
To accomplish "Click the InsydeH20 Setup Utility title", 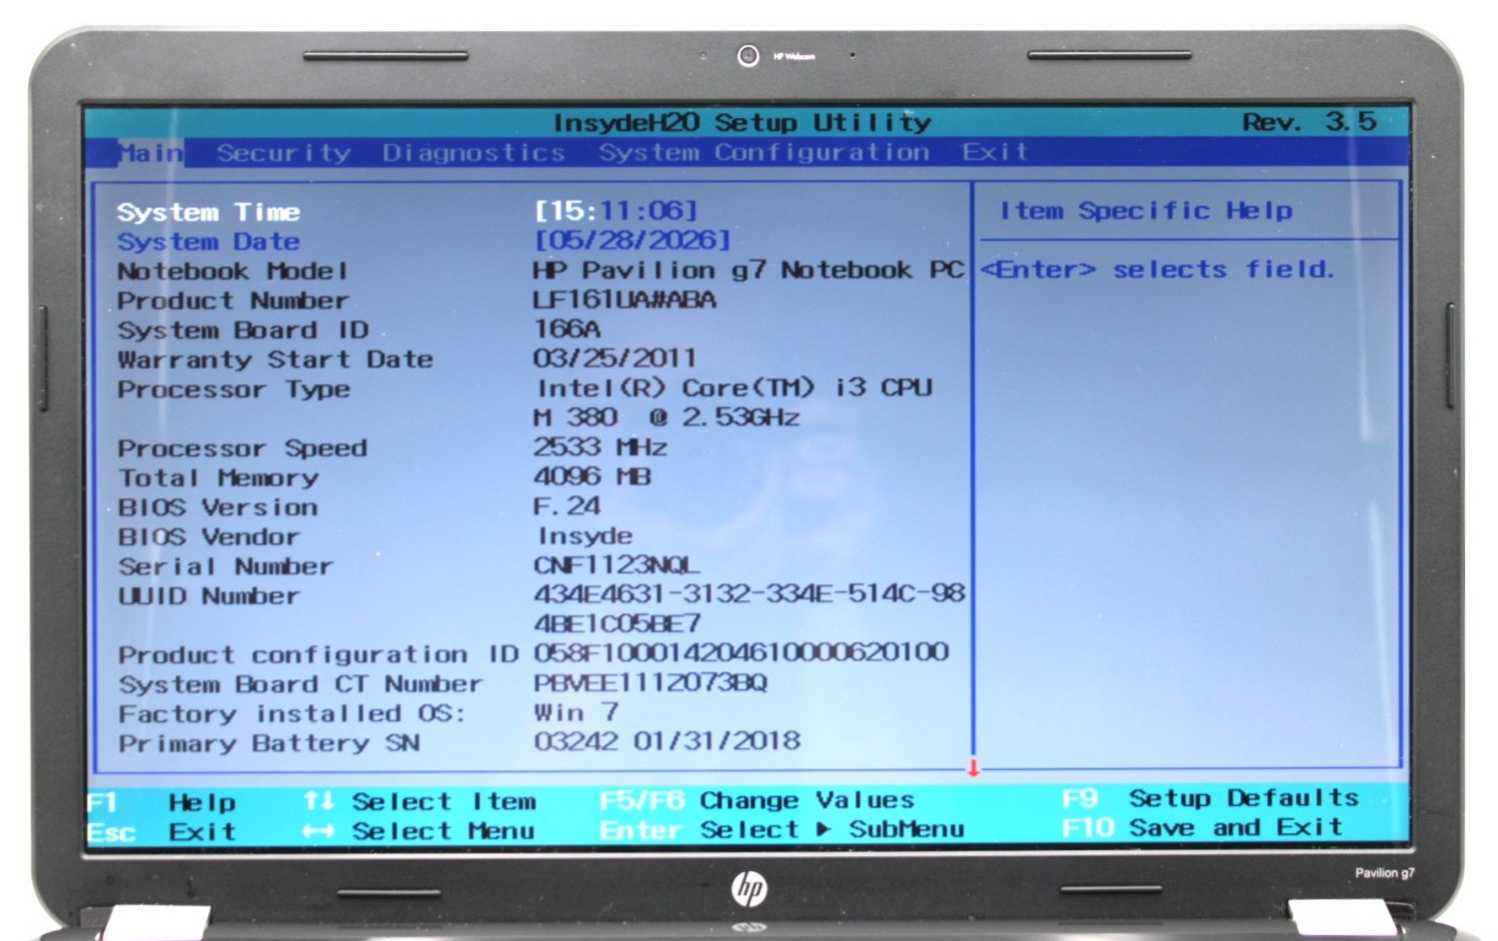I will click(x=743, y=123).
